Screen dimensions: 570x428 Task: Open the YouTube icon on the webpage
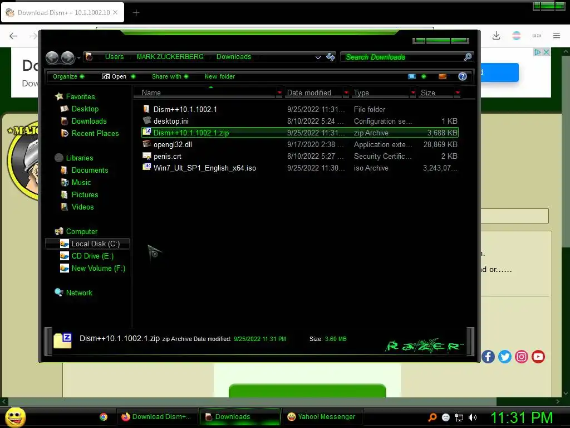click(x=538, y=357)
